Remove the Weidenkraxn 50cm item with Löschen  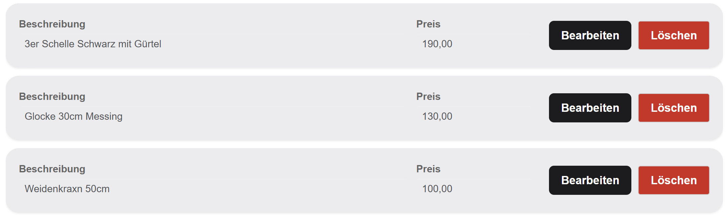(674, 180)
